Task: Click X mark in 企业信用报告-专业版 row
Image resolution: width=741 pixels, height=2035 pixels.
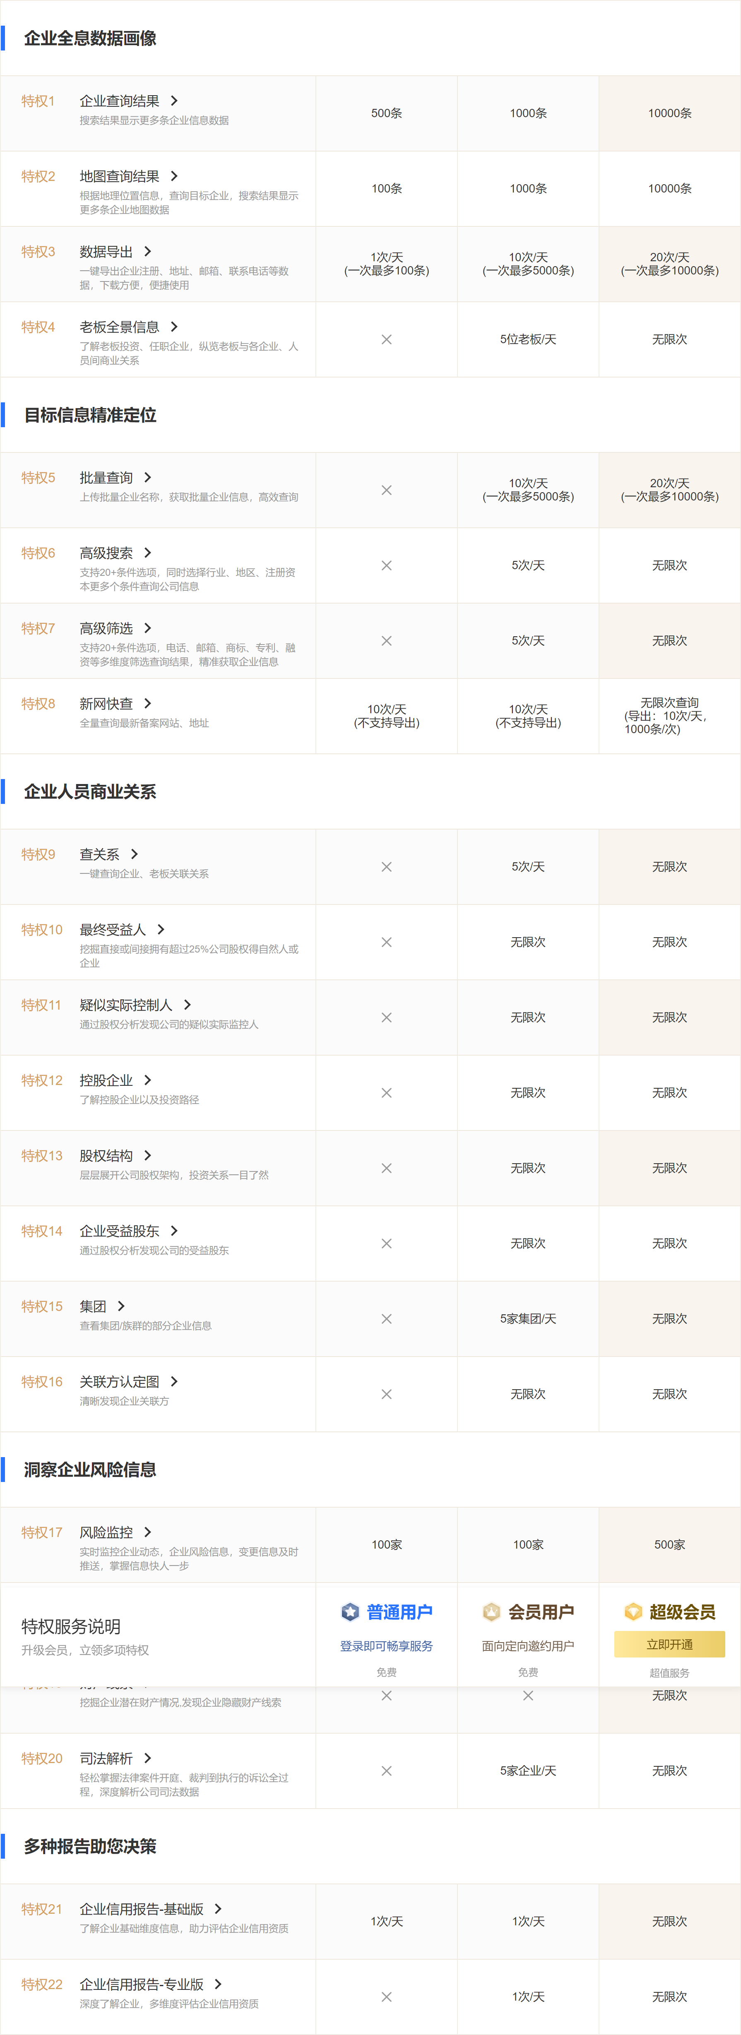Action: pos(386,1997)
